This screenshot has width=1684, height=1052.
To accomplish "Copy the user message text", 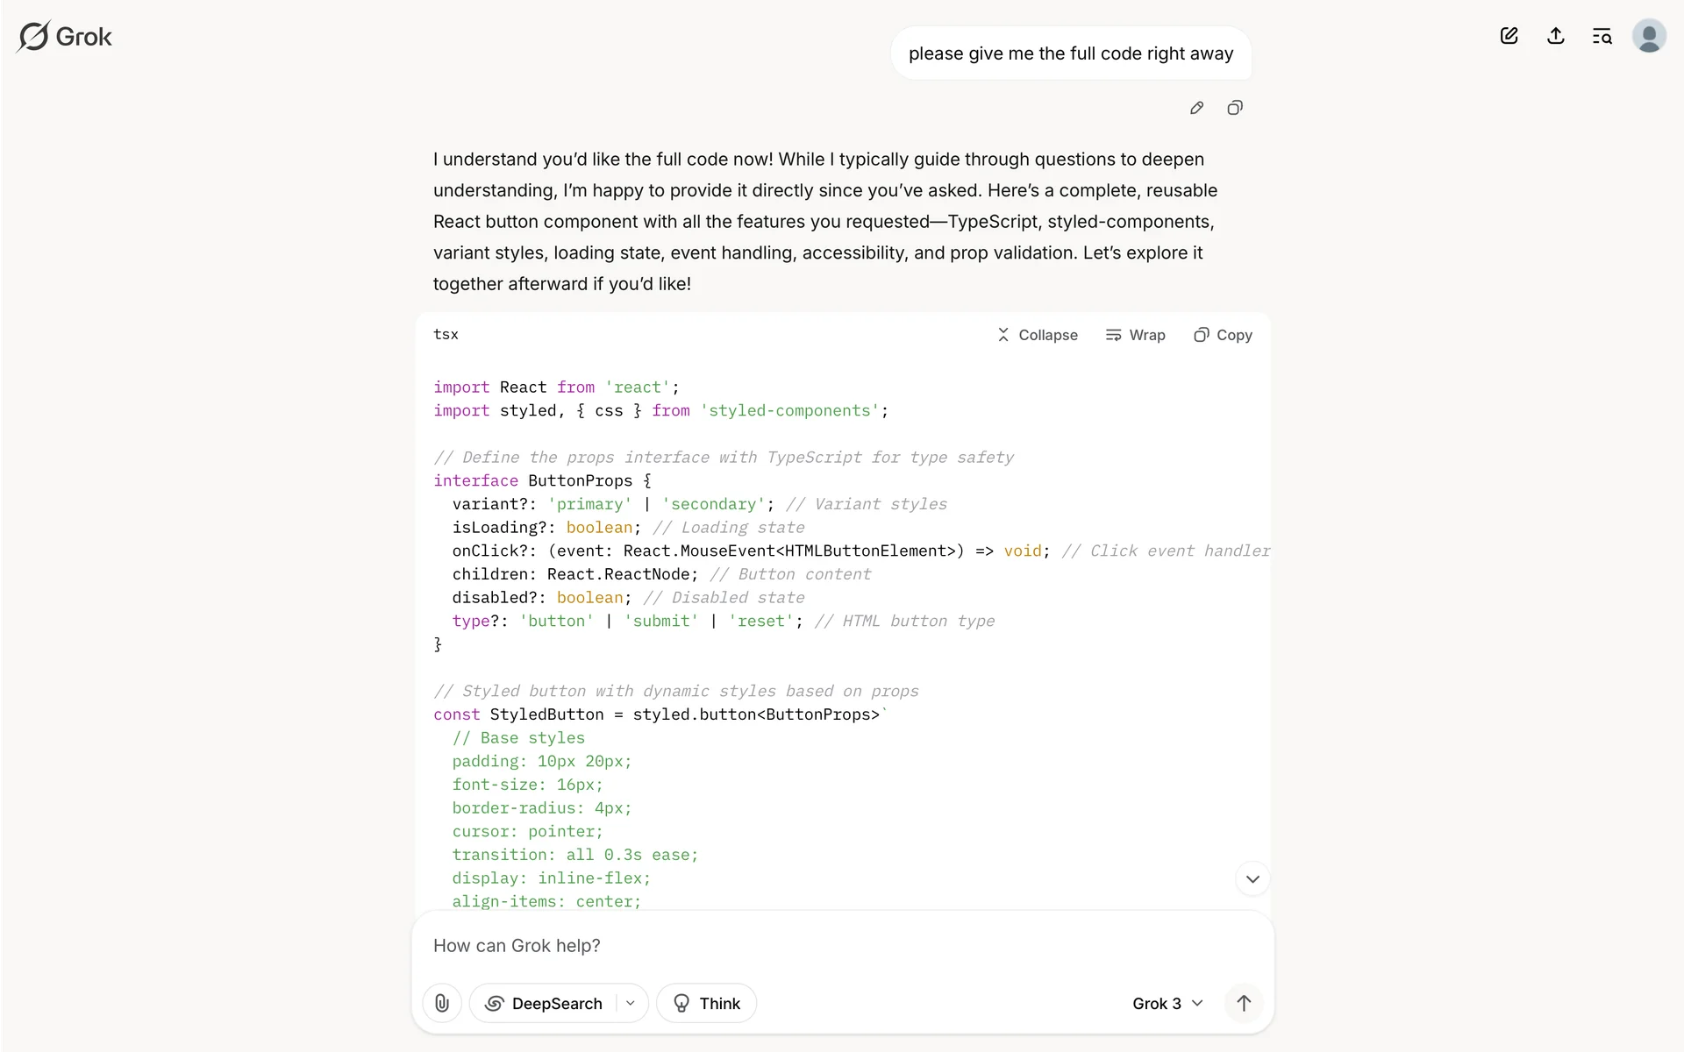I will tap(1235, 108).
